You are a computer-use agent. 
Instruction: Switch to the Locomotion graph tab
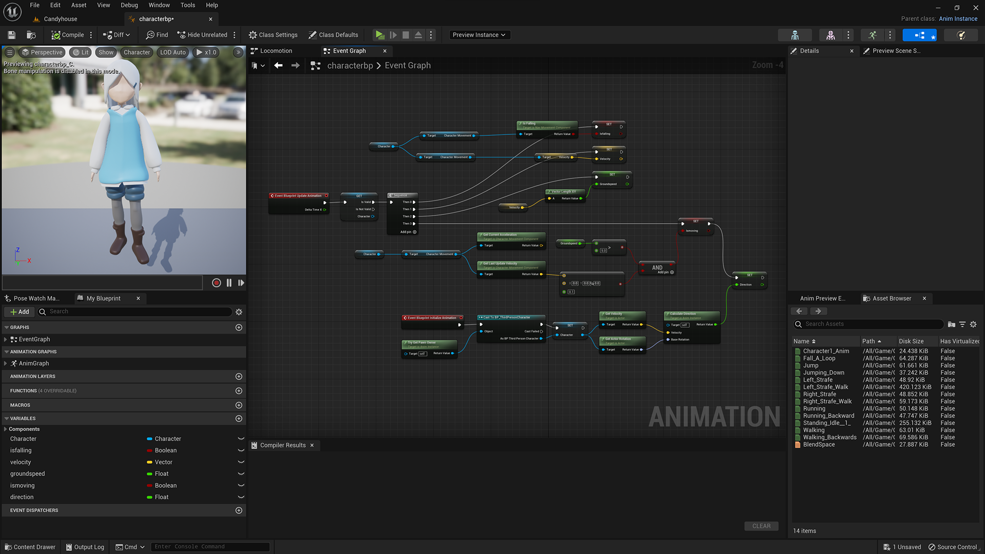click(276, 51)
